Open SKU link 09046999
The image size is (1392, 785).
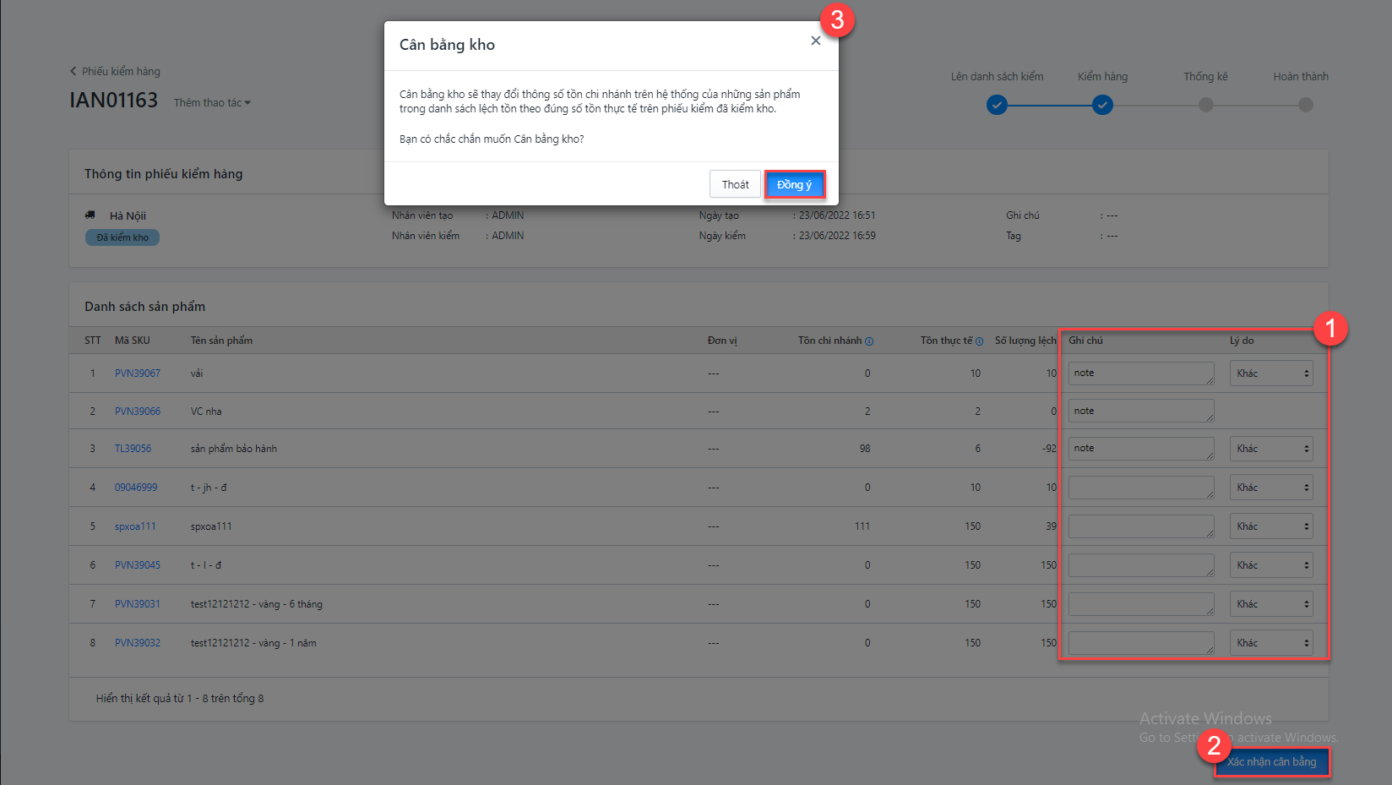[x=136, y=488]
